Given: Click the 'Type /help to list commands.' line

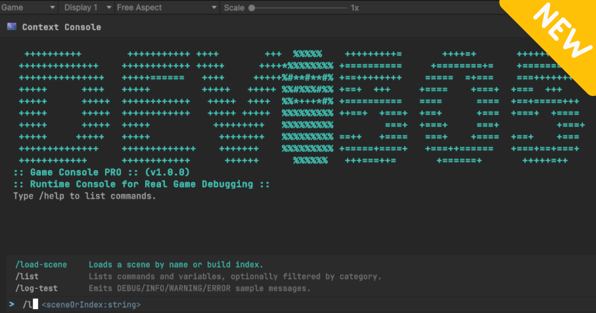Looking at the screenshot, I should [85, 196].
